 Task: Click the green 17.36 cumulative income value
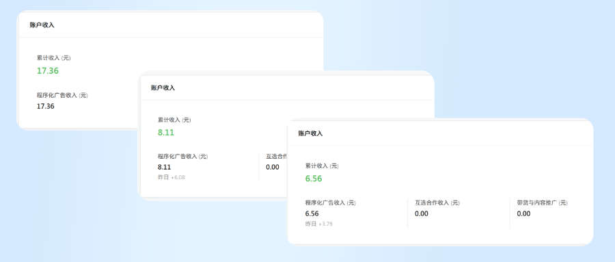47,70
